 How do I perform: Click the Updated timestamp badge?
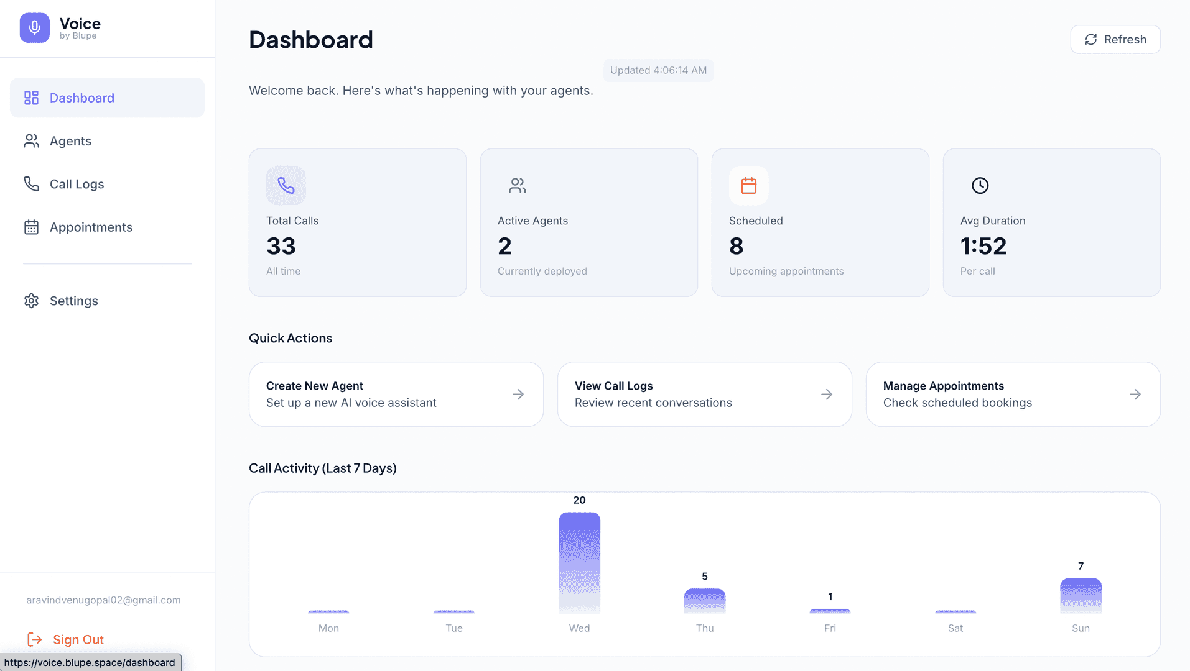click(x=658, y=70)
